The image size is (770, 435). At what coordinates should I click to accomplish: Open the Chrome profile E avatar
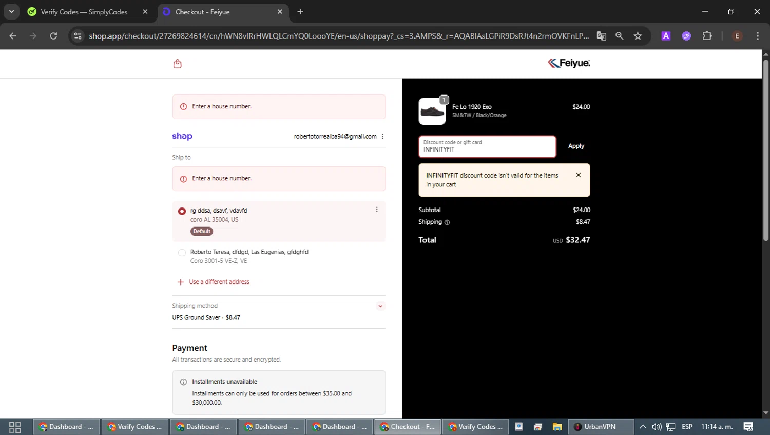737,36
